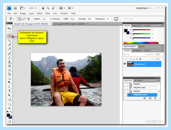Click the color spectrum ramp

pyautogui.click(x=141, y=43)
